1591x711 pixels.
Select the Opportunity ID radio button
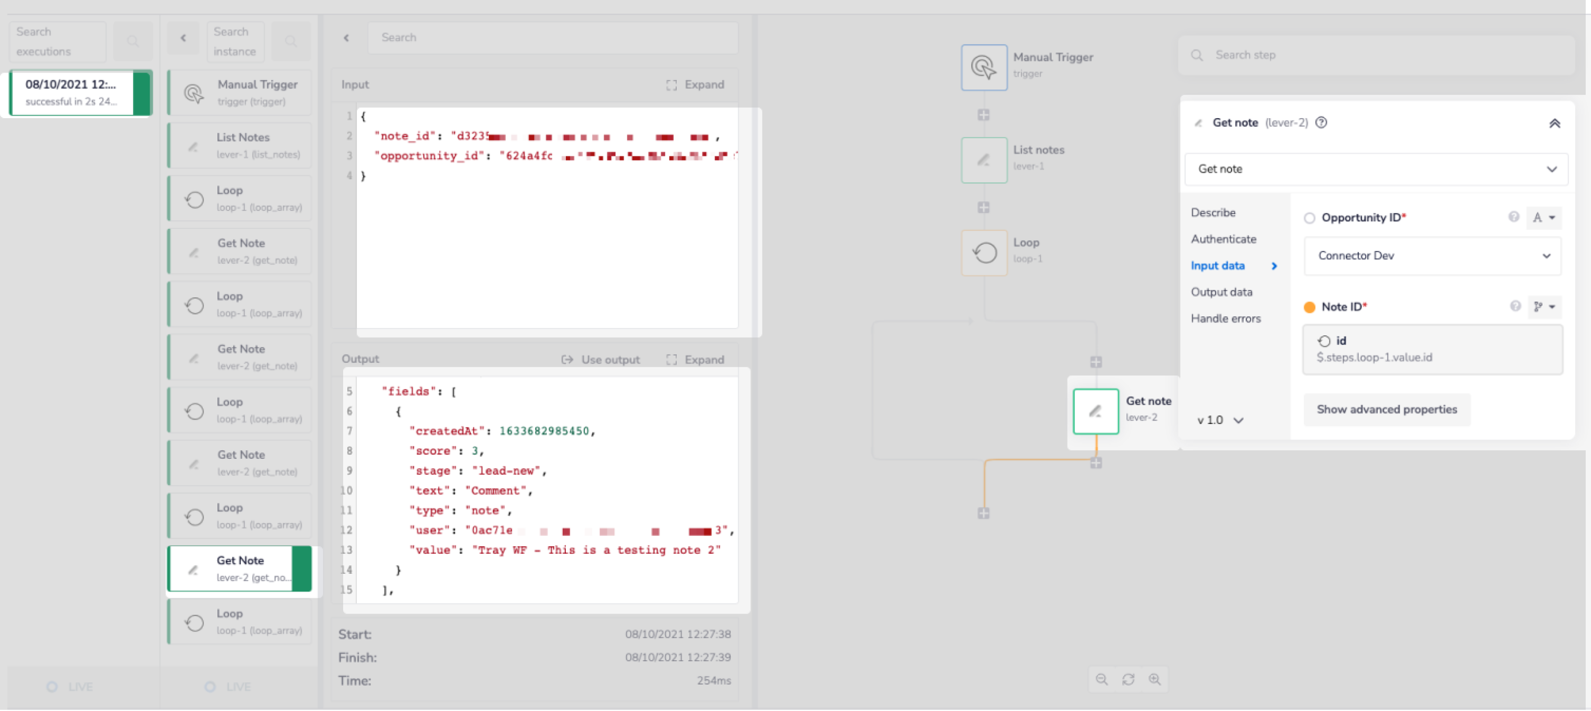tap(1309, 218)
